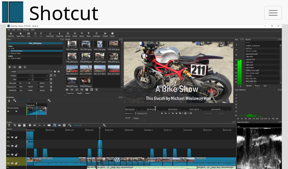Switch playlist to tiles view
The width and height of the screenshot is (288, 169).
[x=87, y=90]
